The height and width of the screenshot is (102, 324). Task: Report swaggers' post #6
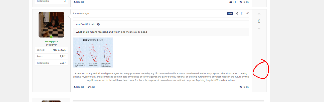[79, 87]
